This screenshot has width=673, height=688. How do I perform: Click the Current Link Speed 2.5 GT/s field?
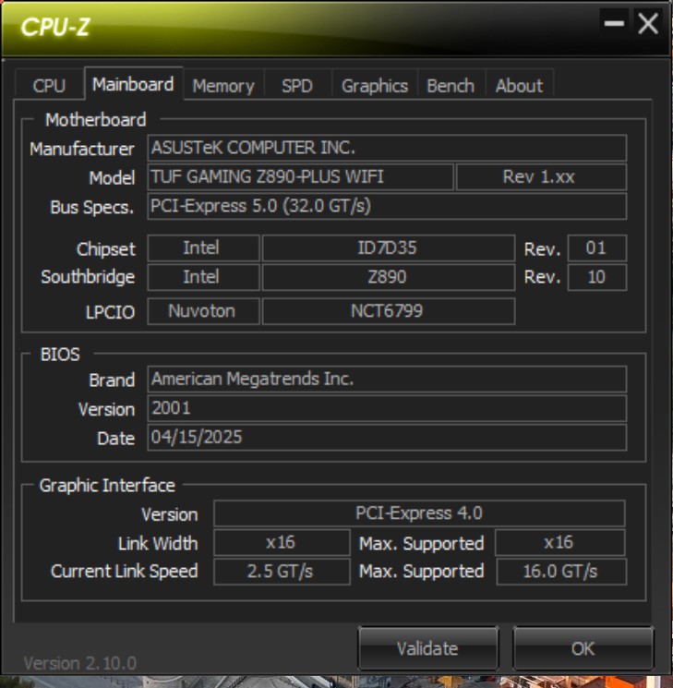coord(282,572)
